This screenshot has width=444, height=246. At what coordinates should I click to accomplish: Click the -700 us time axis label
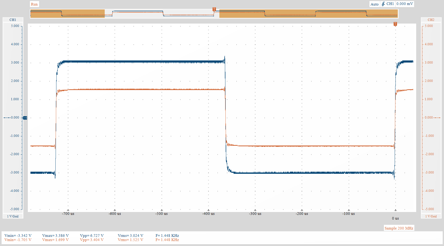pyautogui.click(x=68, y=214)
